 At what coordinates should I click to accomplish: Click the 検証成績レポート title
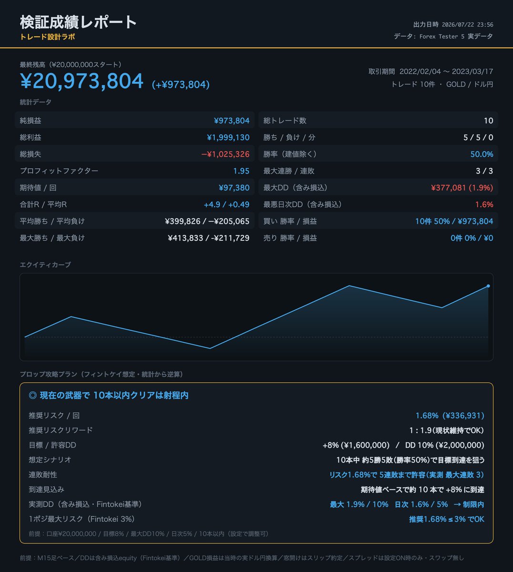pyautogui.click(x=78, y=22)
